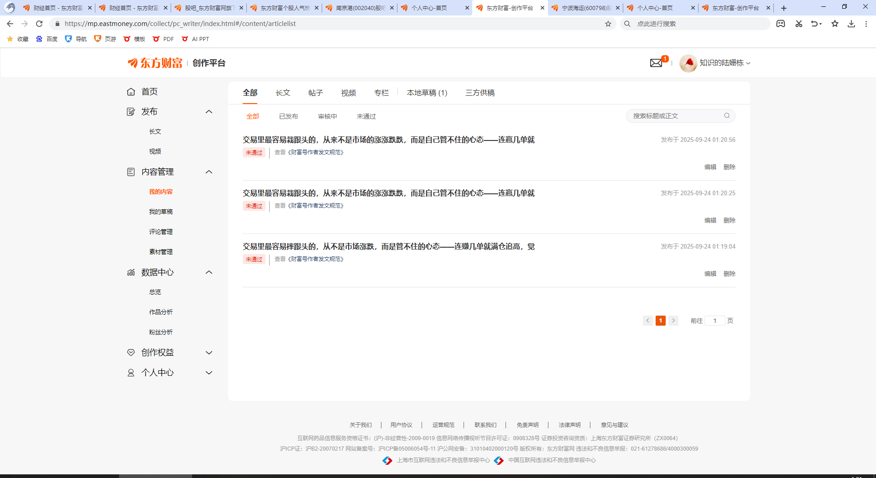Open the mail notification envelope icon
This screenshot has height=478, width=876.
(x=656, y=63)
